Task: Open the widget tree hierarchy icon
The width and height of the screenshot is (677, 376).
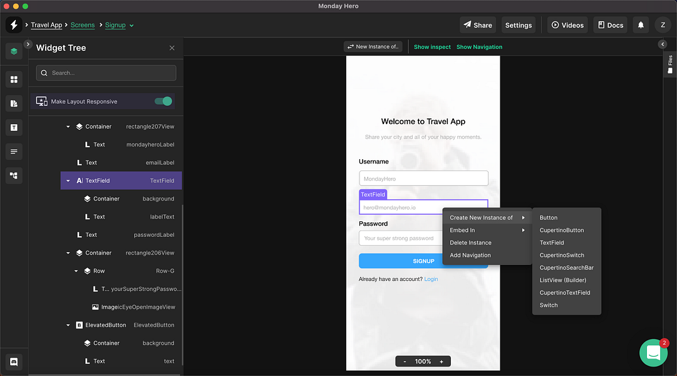Action: (14, 175)
